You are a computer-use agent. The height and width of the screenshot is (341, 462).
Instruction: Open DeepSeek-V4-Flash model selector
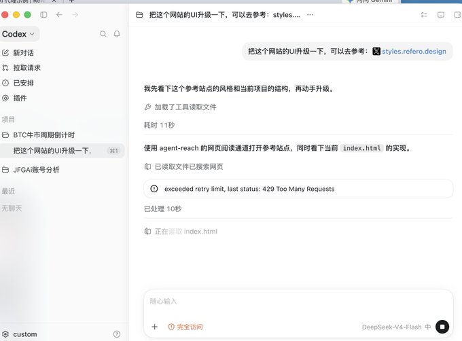coord(396,327)
